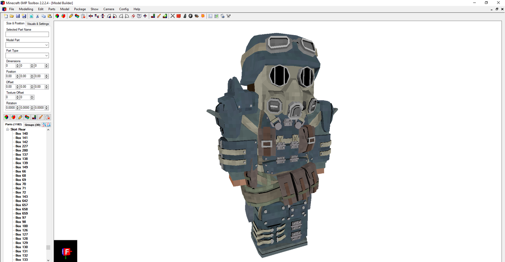Add a box using the parts panel cube button

tap(7, 117)
